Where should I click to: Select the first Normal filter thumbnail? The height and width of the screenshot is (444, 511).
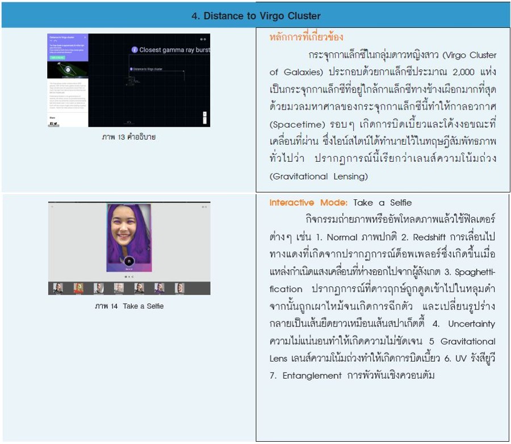(57, 288)
